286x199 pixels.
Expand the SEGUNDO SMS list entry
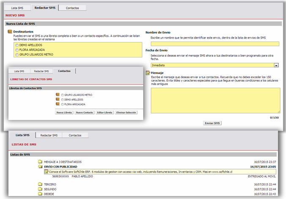pos(50,189)
